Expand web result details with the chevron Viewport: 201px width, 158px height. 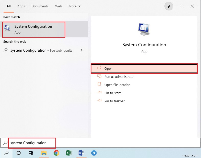[x=81, y=50]
